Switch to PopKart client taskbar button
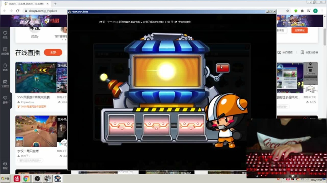The width and height of the screenshot is (327, 183). pyautogui.click(x=57, y=178)
